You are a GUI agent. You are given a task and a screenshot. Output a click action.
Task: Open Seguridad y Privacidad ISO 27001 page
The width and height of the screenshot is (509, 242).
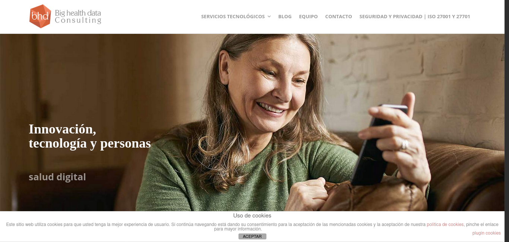coord(415,17)
